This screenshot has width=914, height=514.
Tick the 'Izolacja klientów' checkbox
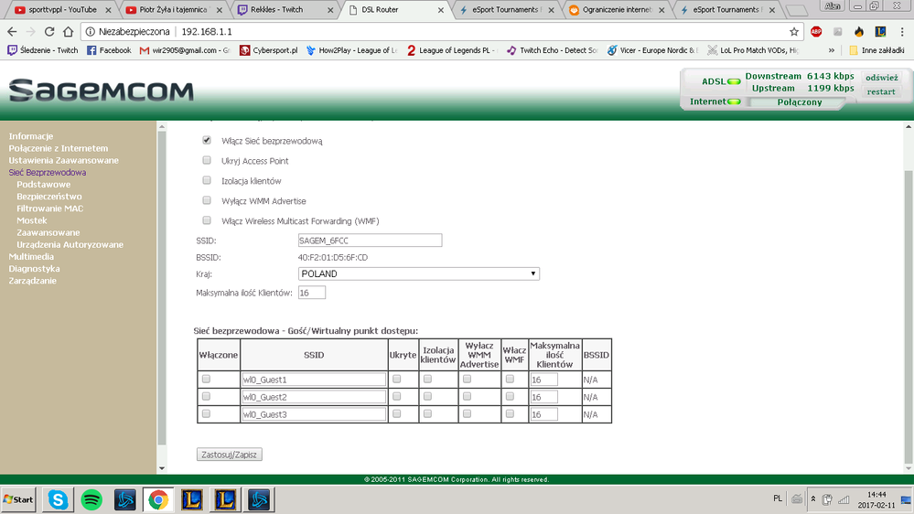pos(207,181)
